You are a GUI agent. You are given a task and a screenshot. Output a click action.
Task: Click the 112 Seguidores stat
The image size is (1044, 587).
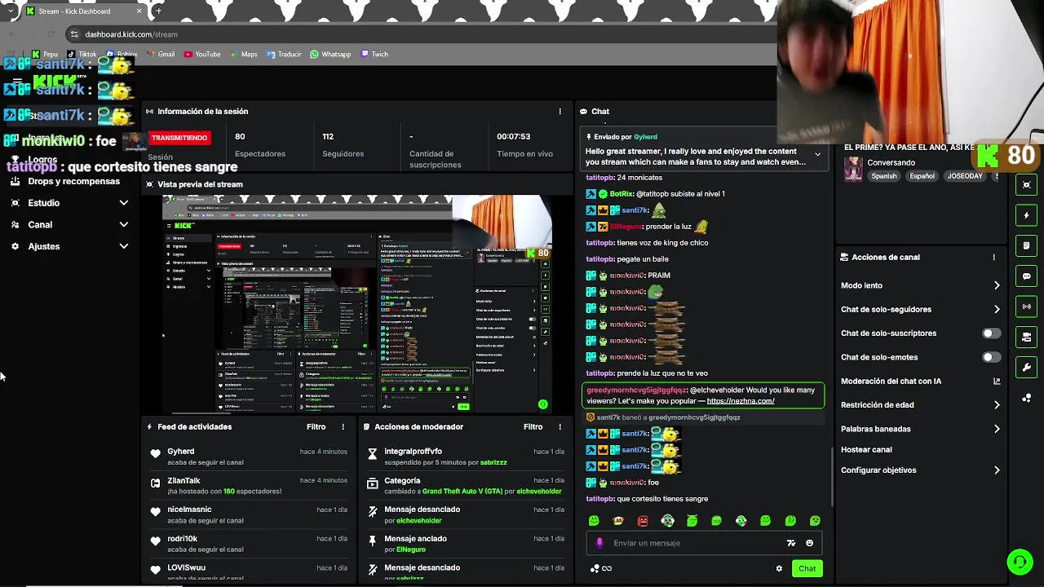point(343,145)
